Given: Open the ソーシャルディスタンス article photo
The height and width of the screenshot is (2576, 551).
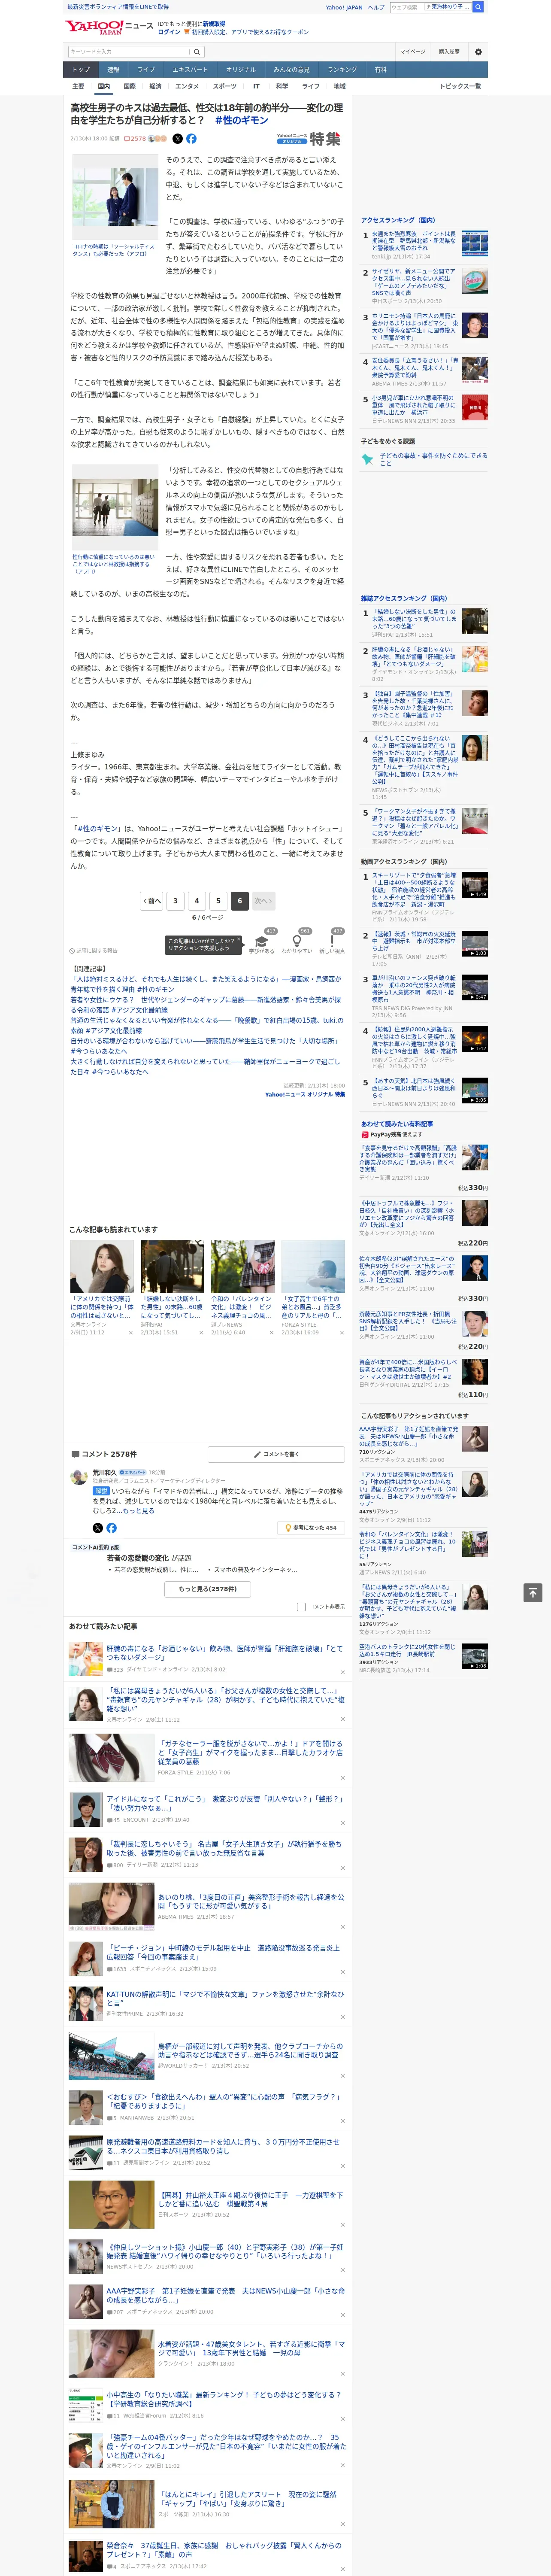Looking at the screenshot, I should pos(114,196).
